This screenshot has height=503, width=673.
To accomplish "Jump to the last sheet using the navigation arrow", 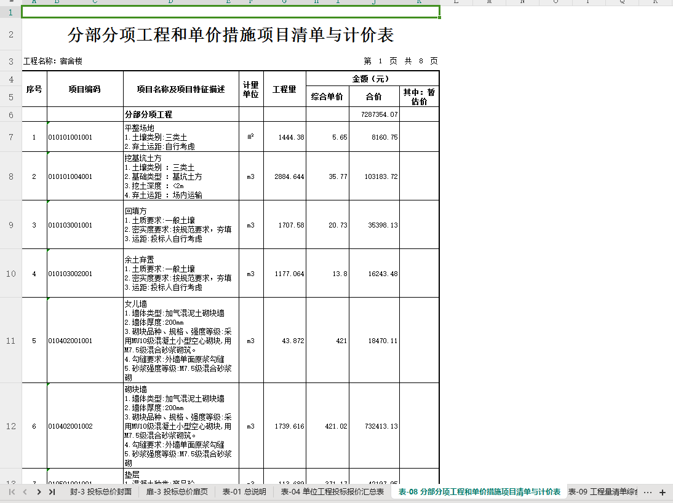I will point(52,492).
